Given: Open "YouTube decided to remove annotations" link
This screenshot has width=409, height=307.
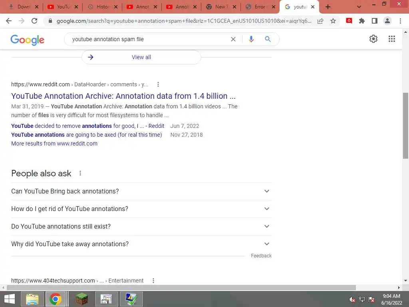Looking at the screenshot, I should coord(87,126).
